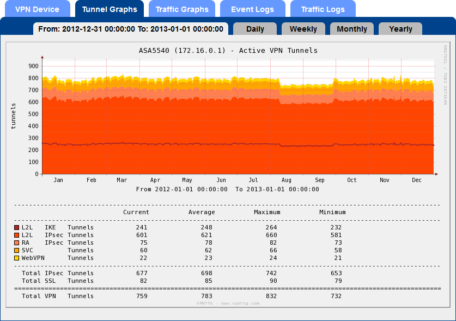Click the Total VPN Tunnels row label
The height and width of the screenshot is (321, 456).
point(57,296)
